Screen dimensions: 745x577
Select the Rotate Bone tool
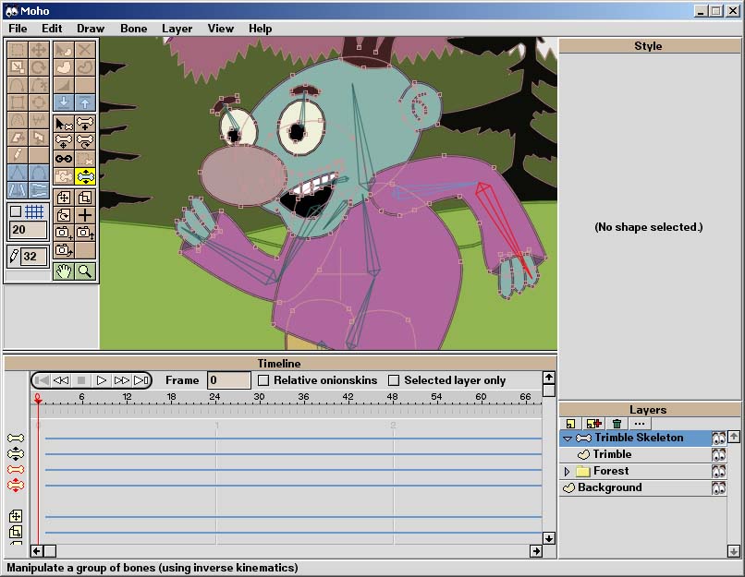pyautogui.click(x=85, y=141)
